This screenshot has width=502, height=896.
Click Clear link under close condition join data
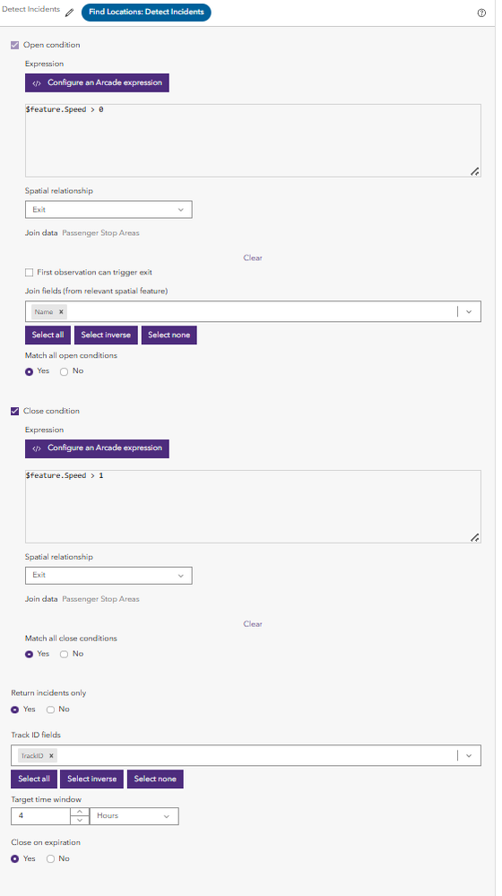tap(253, 624)
